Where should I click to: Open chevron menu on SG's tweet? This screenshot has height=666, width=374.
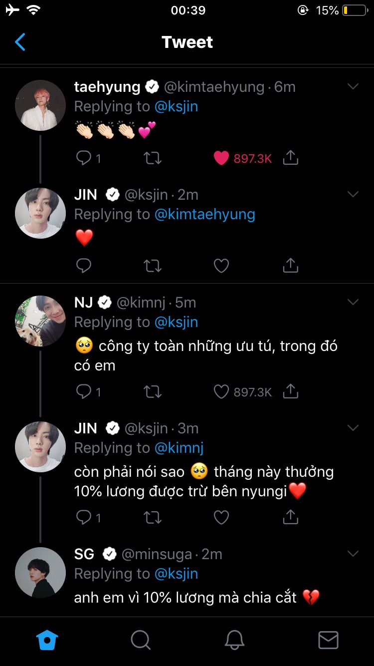click(353, 554)
